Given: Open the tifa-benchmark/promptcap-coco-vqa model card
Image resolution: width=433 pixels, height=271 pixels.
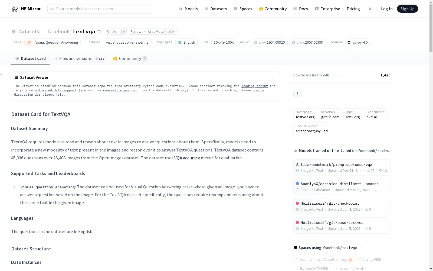Looking at the screenshot, I should (342, 167).
